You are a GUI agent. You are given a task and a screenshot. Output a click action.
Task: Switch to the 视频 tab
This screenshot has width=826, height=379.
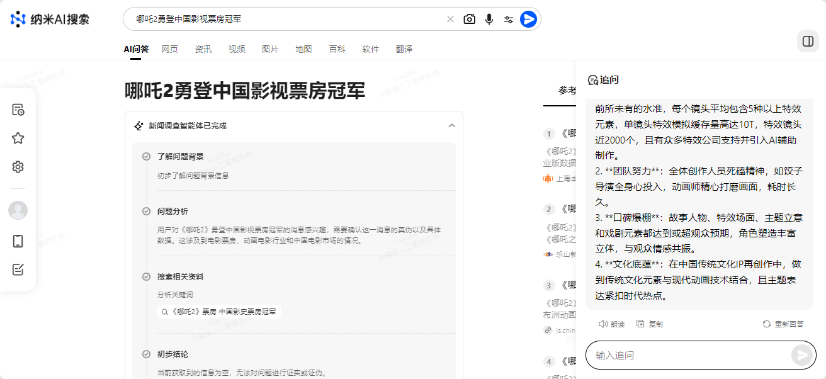click(x=237, y=48)
